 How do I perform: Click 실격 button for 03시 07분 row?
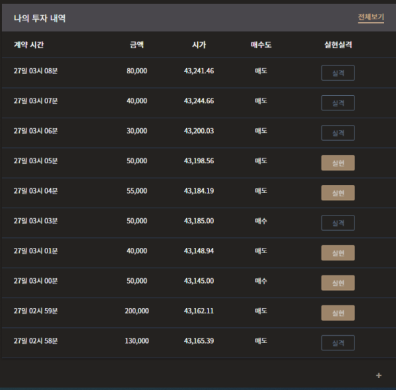[338, 103]
